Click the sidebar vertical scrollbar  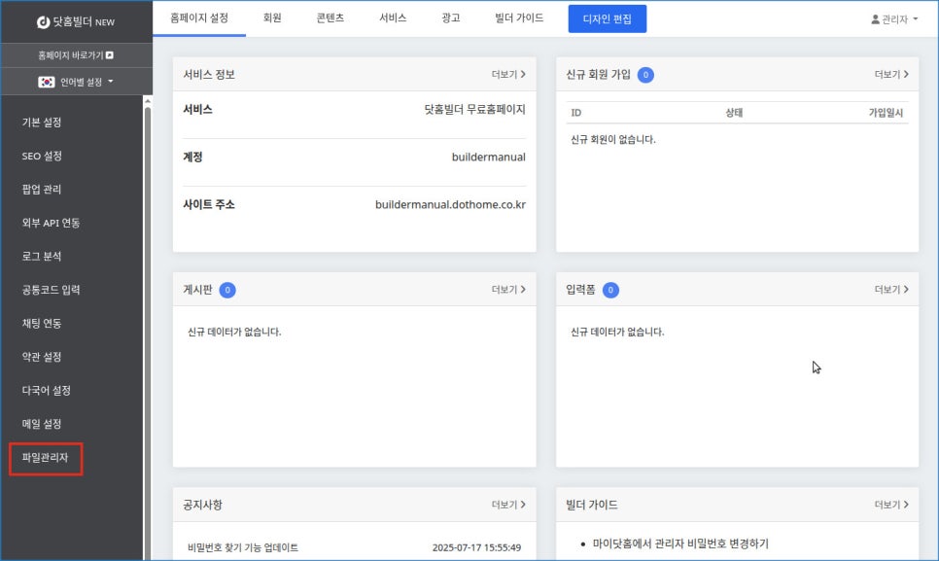(x=148, y=292)
